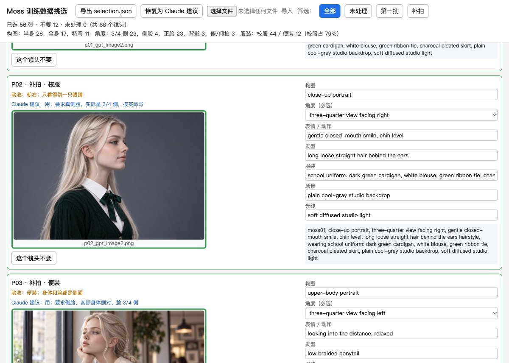Select the P02 profile portrait thumbnail
The image size is (509, 363).
coord(109,176)
